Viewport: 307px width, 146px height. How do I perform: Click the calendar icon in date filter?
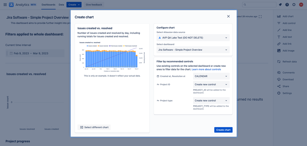pos(11,53)
